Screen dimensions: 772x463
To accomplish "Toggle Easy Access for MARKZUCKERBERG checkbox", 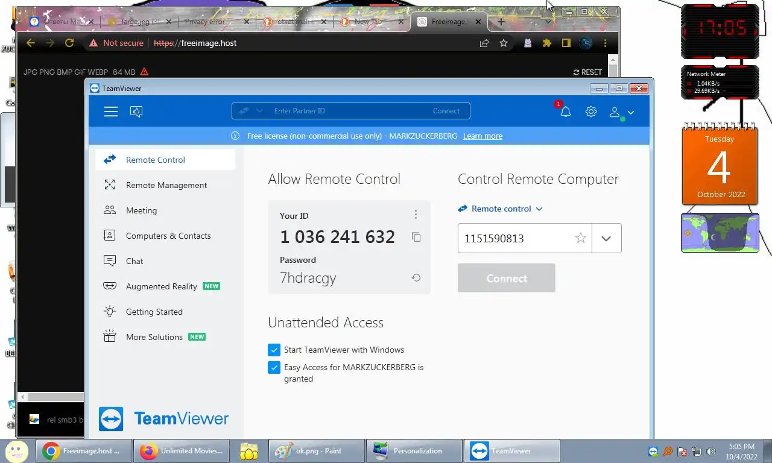I will 274,367.
